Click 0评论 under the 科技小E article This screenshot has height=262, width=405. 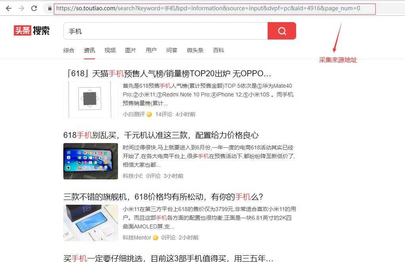(x=153, y=176)
